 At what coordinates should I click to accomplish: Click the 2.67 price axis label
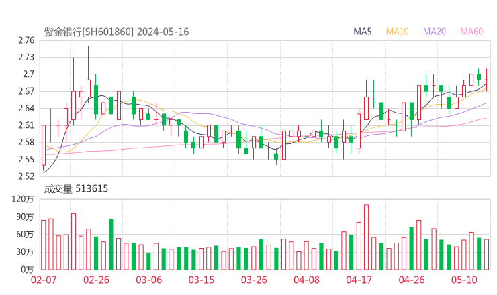coord(26,91)
